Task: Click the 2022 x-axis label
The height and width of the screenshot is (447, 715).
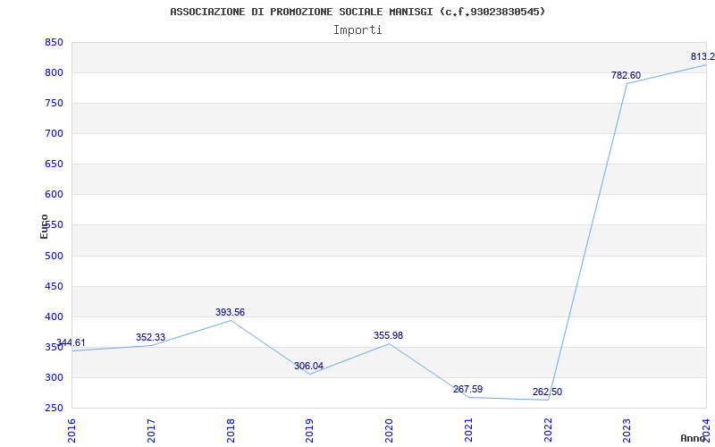Action: click(x=548, y=431)
